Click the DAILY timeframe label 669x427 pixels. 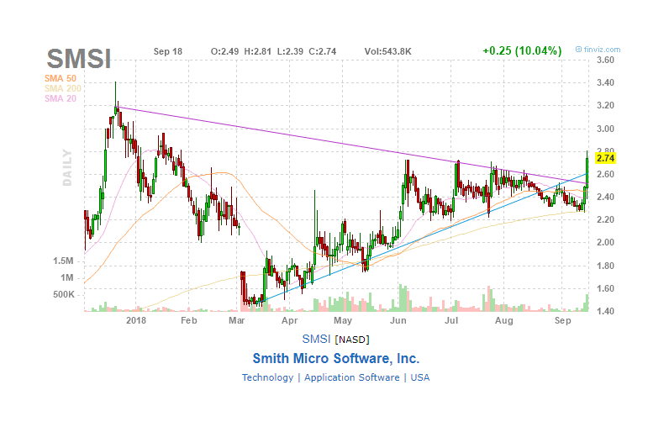point(67,167)
